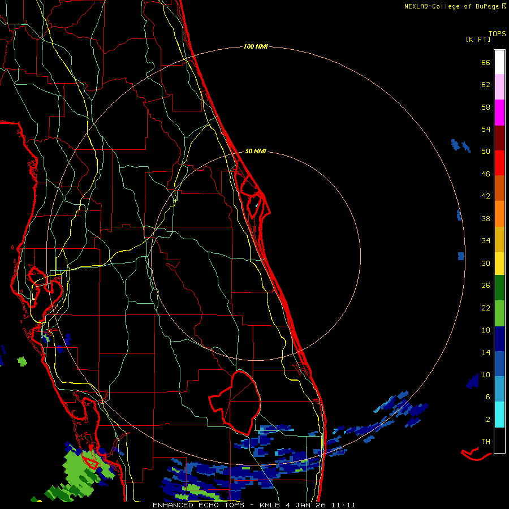Select the cyan legend swatch
The image size is (509, 509).
tap(499, 415)
